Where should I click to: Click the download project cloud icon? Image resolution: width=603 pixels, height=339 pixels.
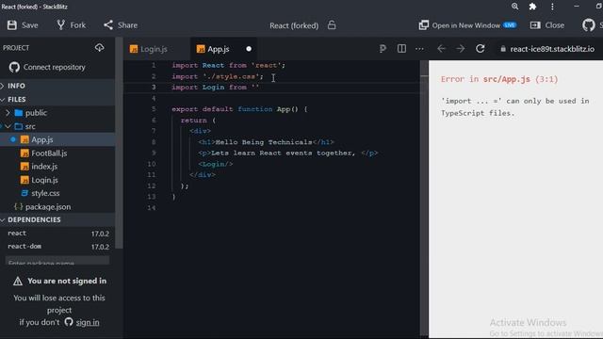click(x=100, y=48)
